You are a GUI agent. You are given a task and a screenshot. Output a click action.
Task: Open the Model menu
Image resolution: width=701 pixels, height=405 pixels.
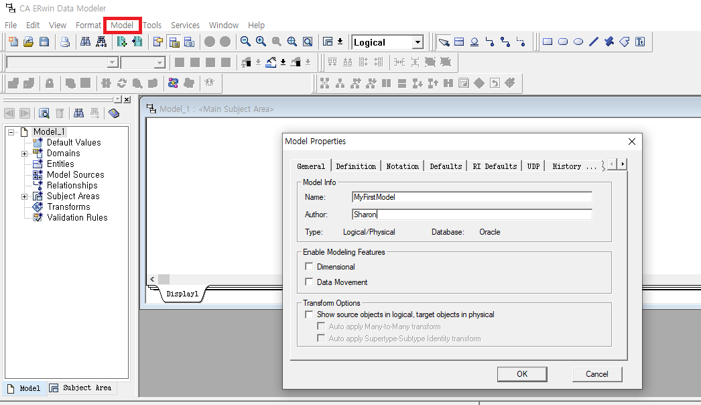122,25
